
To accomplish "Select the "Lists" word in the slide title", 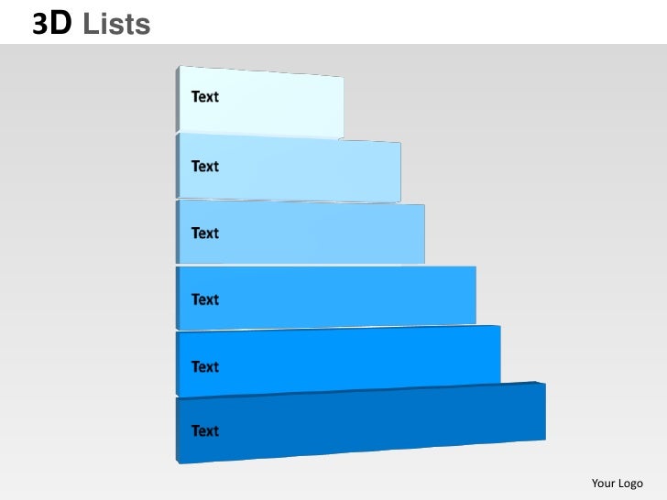I will 116,24.
